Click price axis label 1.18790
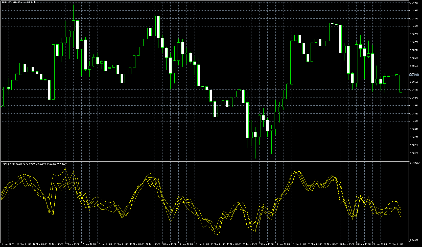Image resolution: width=422 pixels, height=247 pixels. 414,34
